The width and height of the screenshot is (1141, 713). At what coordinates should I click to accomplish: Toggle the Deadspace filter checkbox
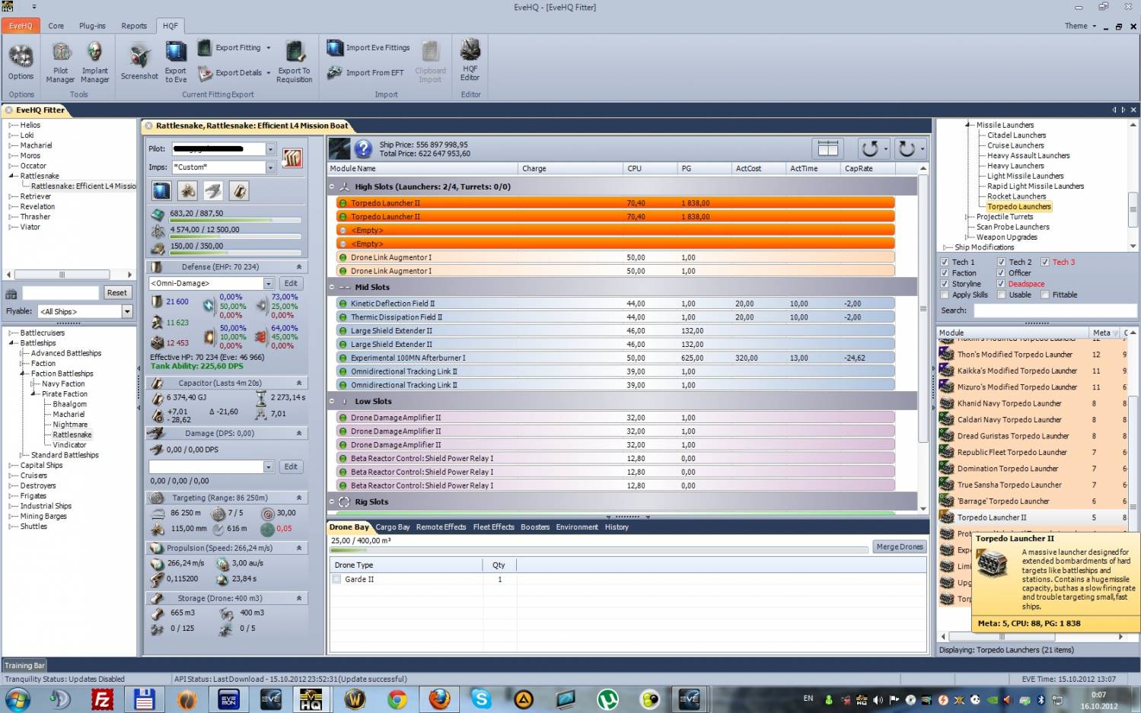(1002, 284)
